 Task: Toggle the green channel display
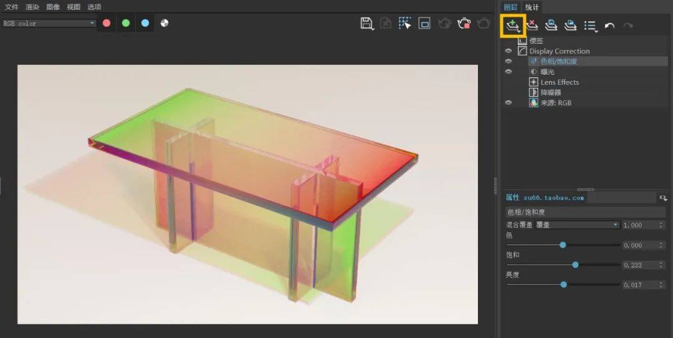click(x=126, y=23)
